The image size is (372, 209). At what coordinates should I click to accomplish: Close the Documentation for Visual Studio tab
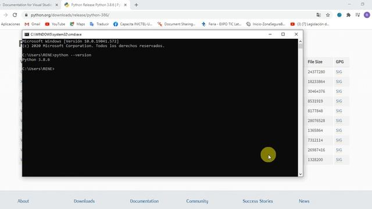pyautogui.click(x=57, y=5)
